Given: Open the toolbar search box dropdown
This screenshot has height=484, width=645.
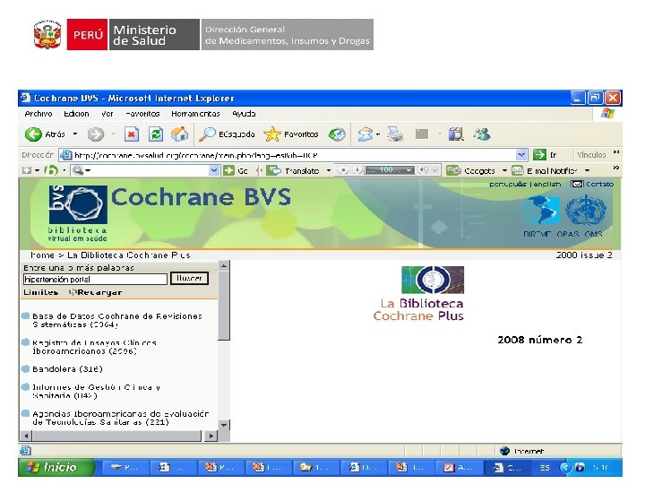Looking at the screenshot, I should pyautogui.click(x=214, y=170).
